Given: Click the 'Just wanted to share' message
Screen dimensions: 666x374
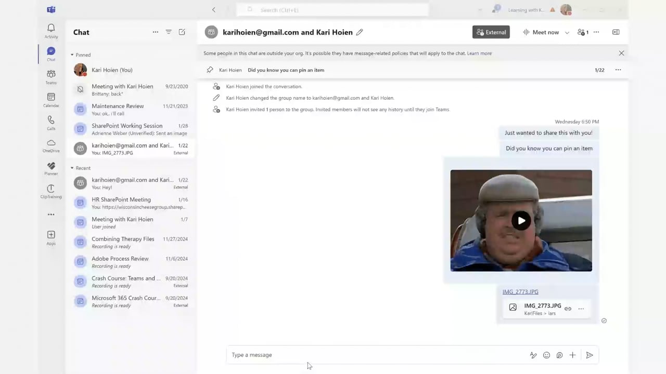Looking at the screenshot, I should [548, 133].
